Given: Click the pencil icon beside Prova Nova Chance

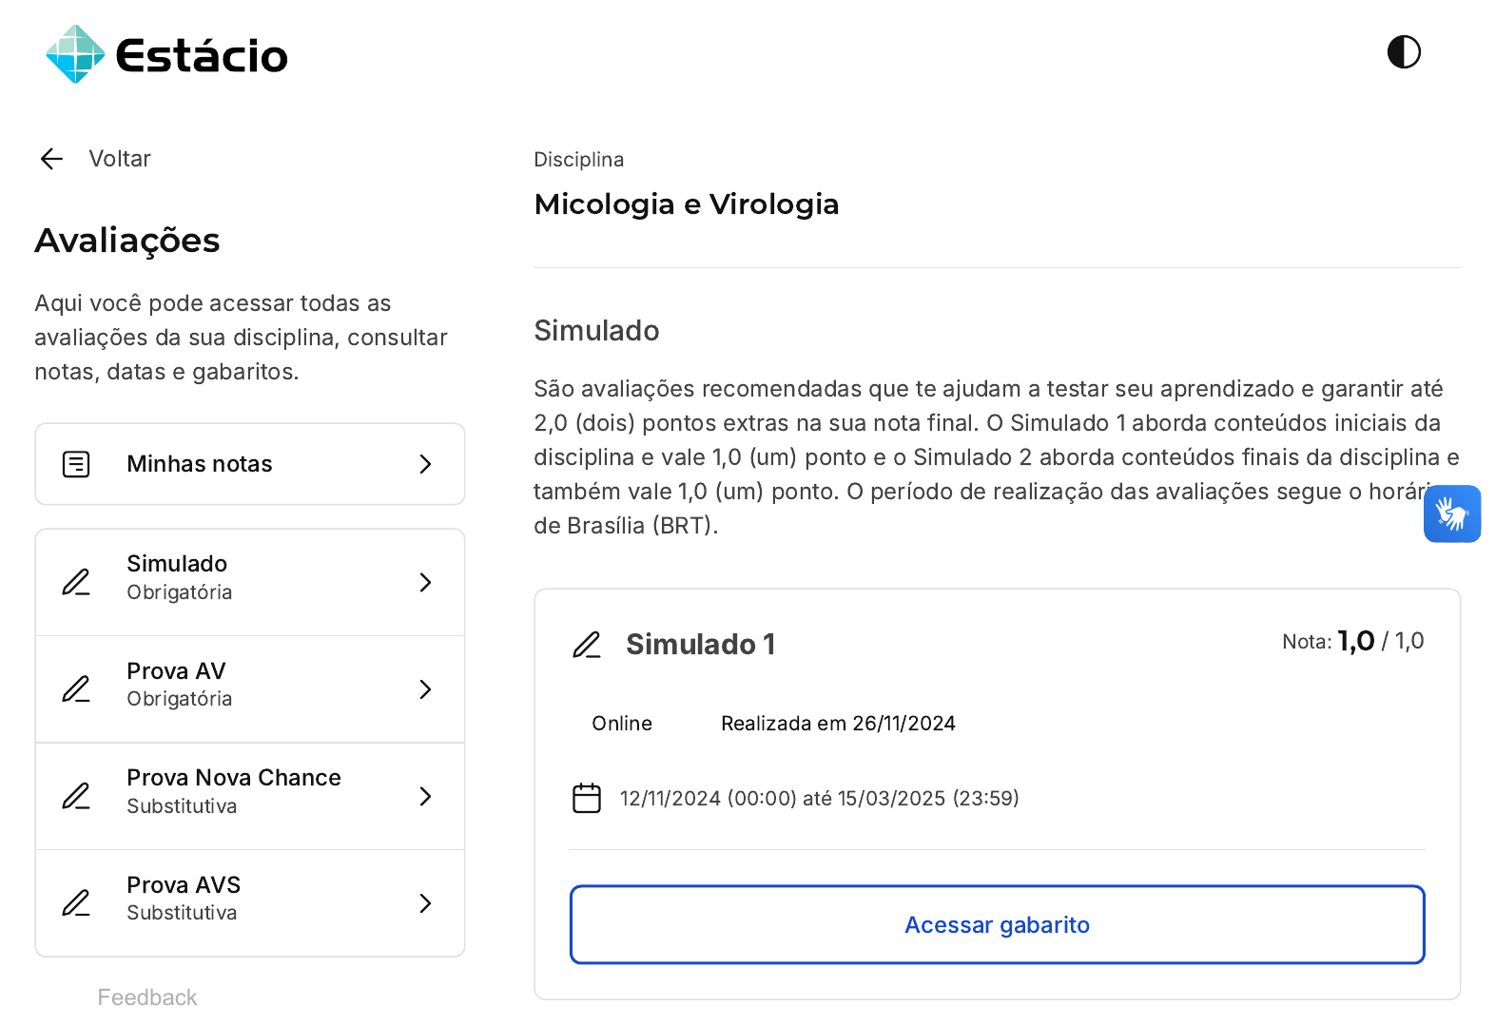Looking at the screenshot, I should [x=76, y=796].
